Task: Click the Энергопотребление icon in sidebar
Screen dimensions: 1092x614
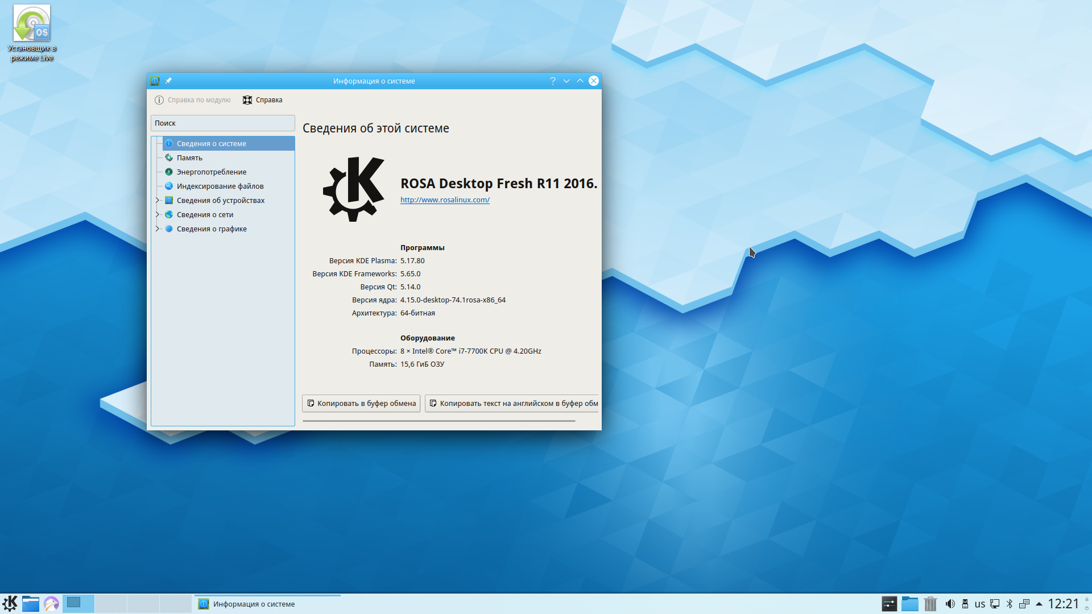Action: [169, 172]
